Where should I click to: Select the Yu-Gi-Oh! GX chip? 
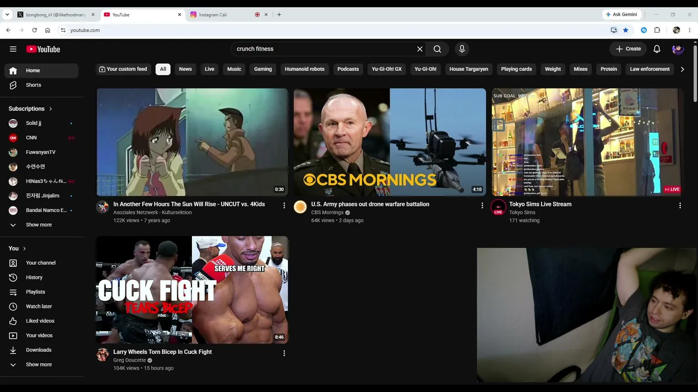click(x=387, y=69)
